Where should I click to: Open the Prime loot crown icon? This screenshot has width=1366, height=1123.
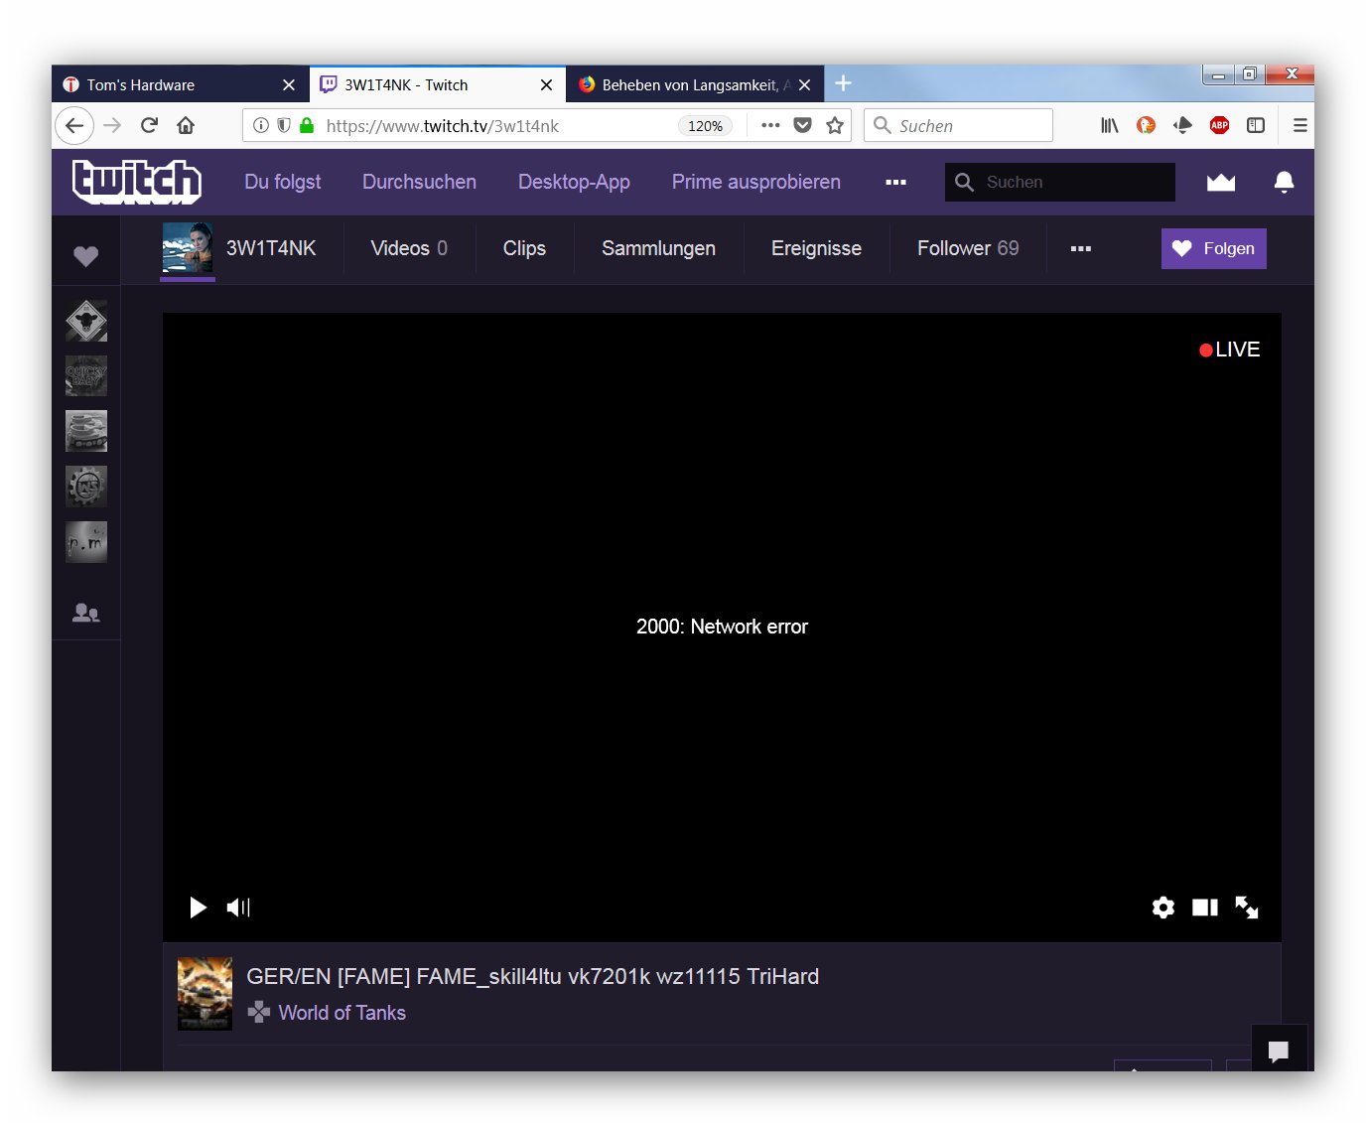1220,182
